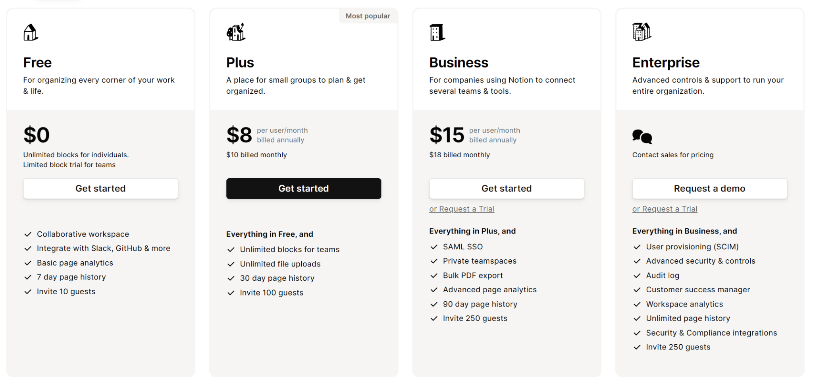Click checkmark beside Unlimited file uploads

tap(231, 264)
